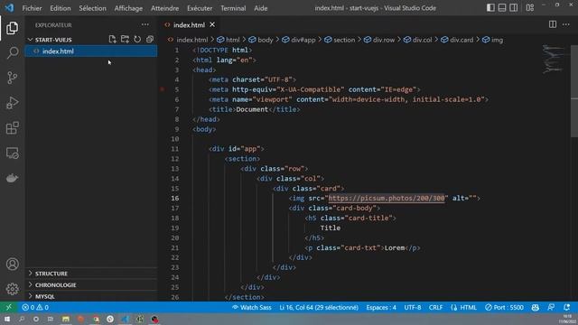Open Customize Layout icon in title bar
578x325 pixels.
[x=530, y=8]
